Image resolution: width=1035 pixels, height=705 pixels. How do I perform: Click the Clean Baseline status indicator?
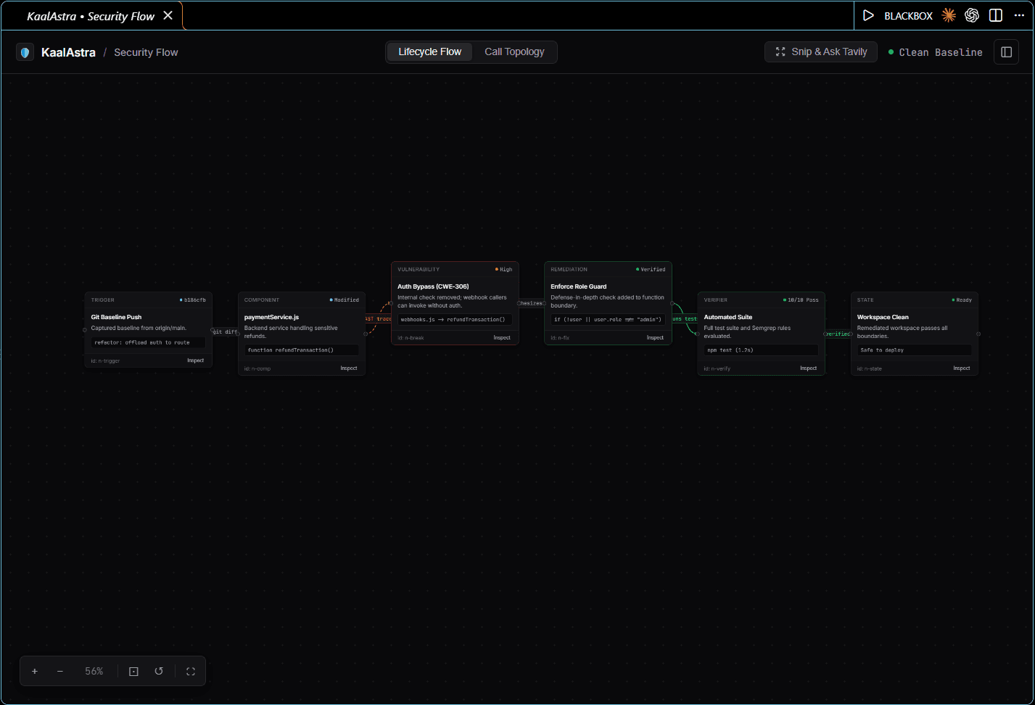pos(936,52)
